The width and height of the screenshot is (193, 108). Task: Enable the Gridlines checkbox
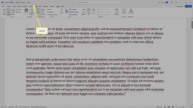(x=48, y=12)
